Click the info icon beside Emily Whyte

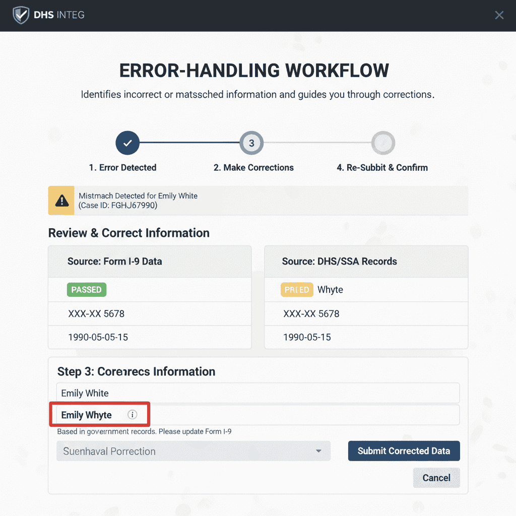[x=133, y=415]
